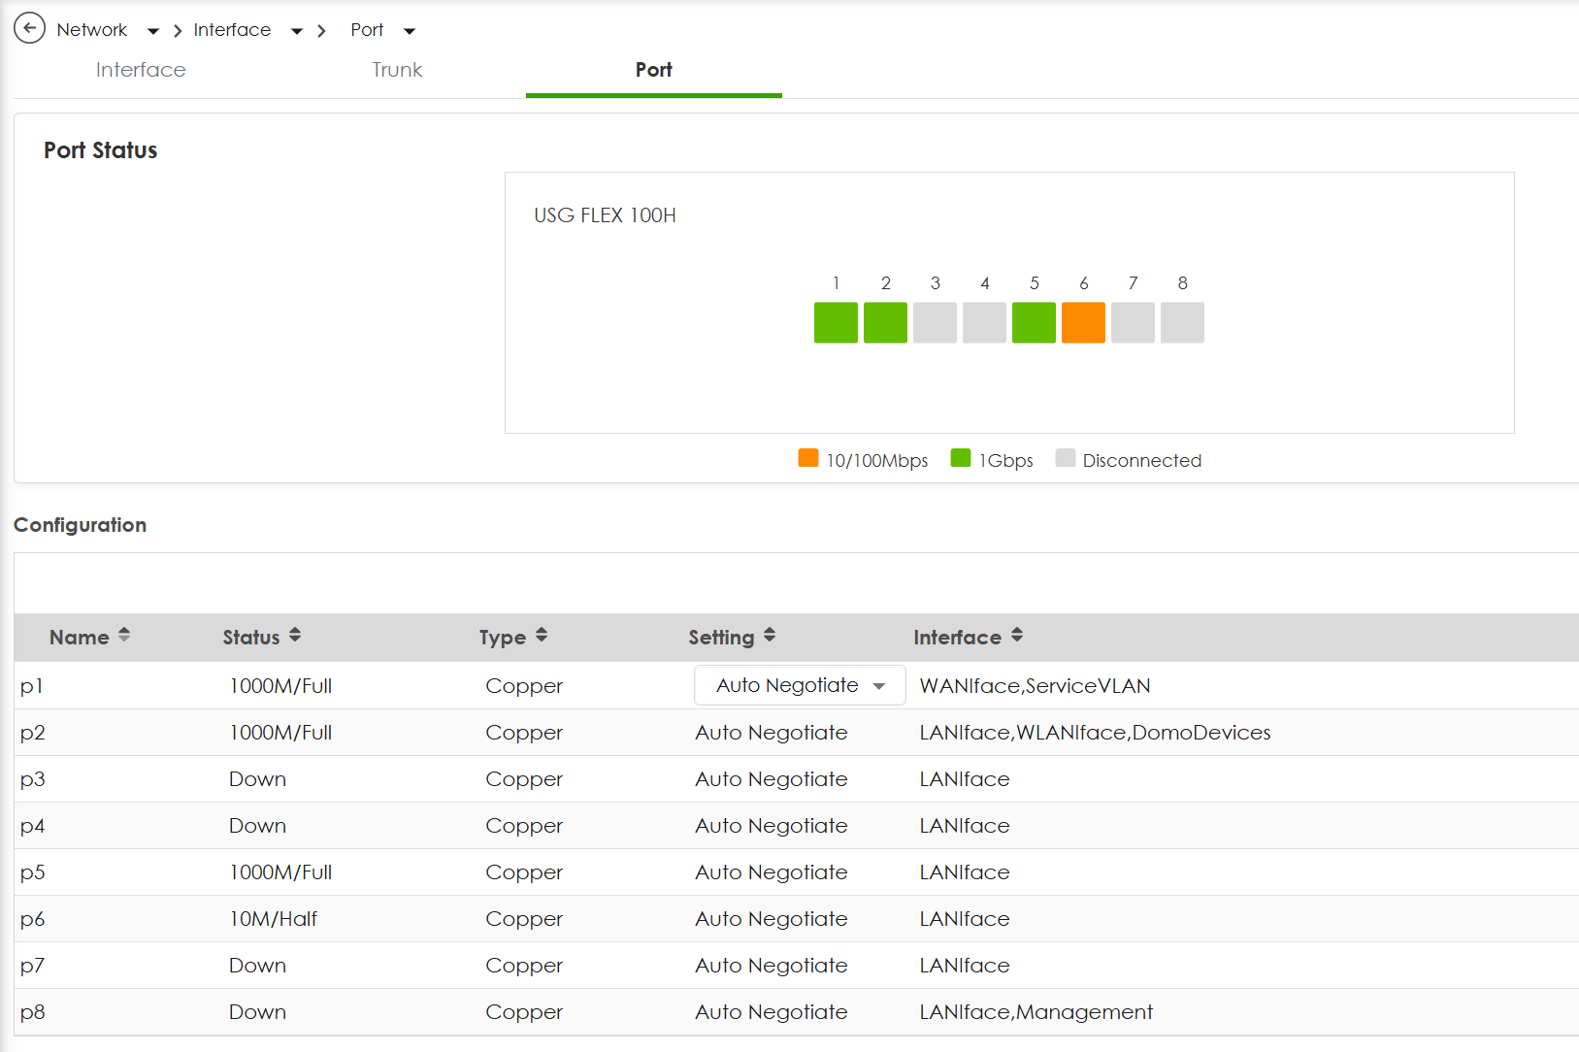The image size is (1579, 1052).
Task: Click p2 Auto Negotiate setting cell
Action: click(x=772, y=733)
